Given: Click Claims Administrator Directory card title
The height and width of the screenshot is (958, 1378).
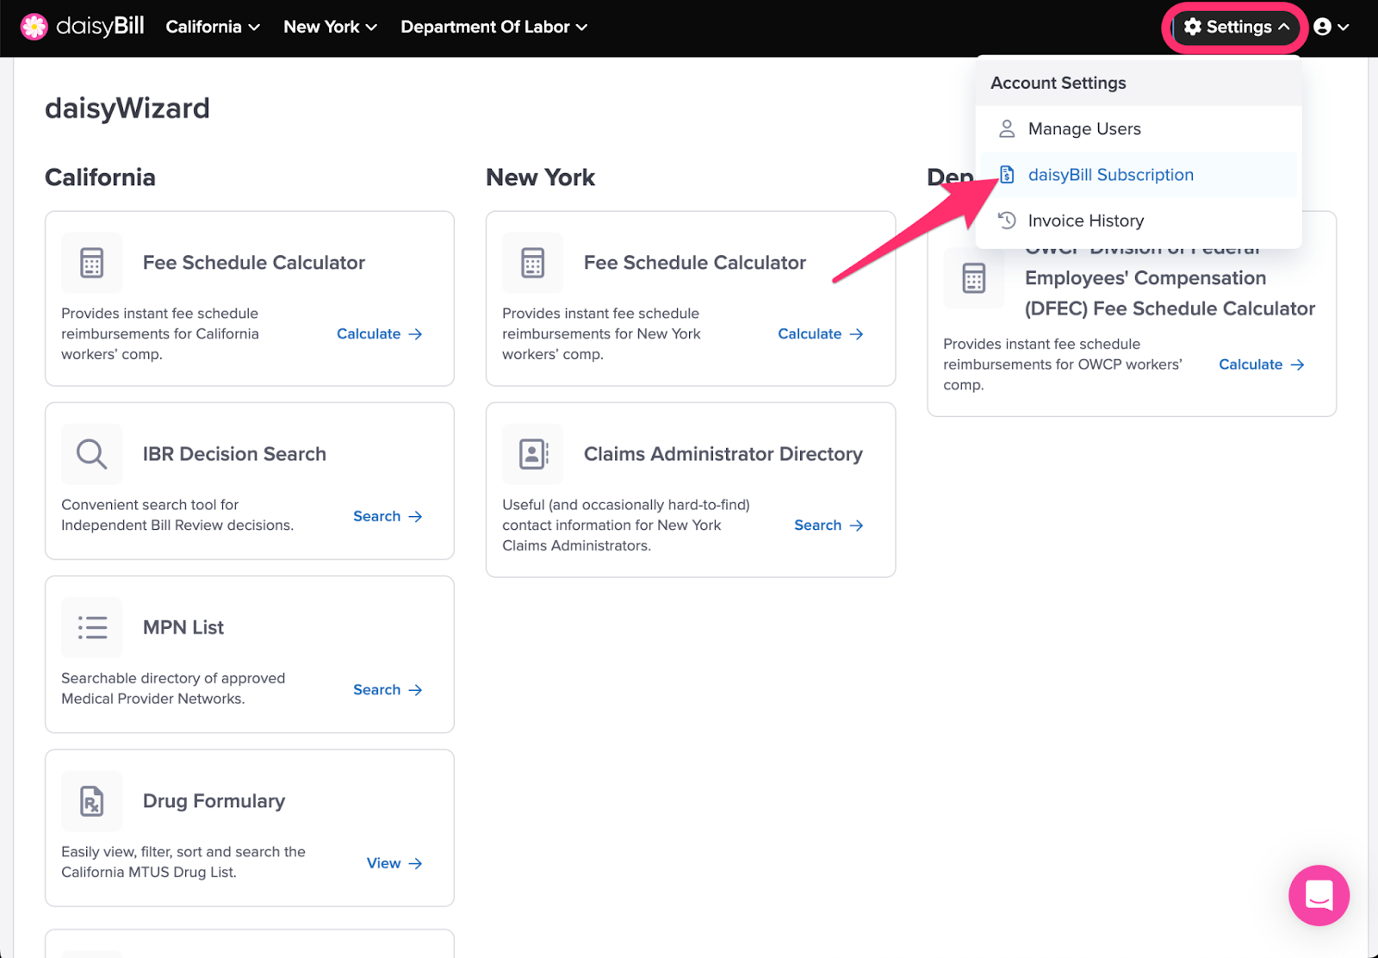Looking at the screenshot, I should [x=723, y=454].
